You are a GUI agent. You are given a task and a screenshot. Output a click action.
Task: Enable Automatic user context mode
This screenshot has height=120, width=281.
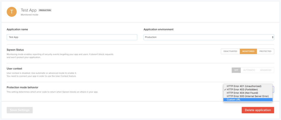pos(249,70)
